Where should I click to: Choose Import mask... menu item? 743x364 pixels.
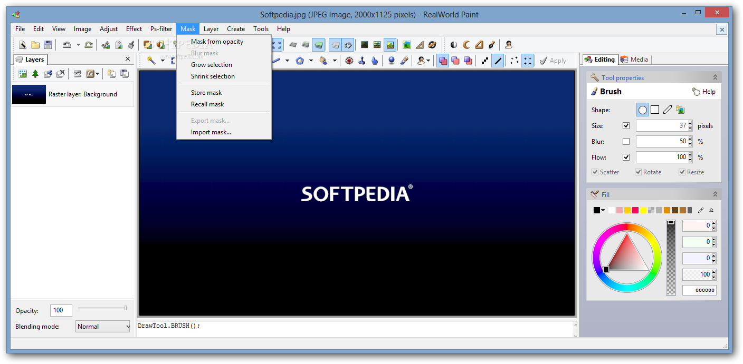click(211, 132)
